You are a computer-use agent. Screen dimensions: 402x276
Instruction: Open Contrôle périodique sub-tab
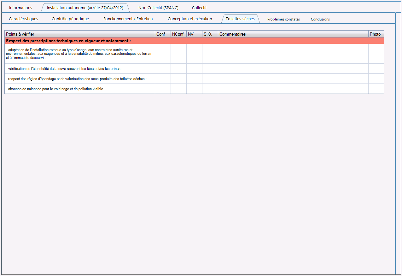(x=70, y=19)
